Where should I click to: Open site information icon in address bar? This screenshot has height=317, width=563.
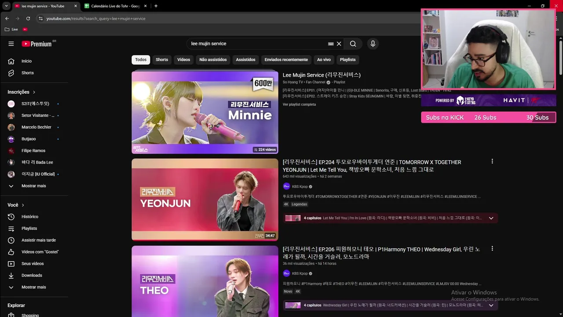pos(40,18)
